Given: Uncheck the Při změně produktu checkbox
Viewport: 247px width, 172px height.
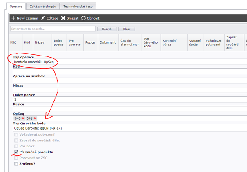Looking at the screenshot, I should click(16, 152).
